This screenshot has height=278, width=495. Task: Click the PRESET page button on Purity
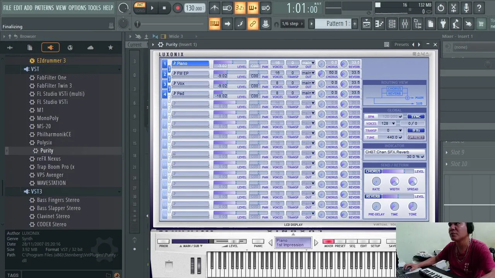point(340,242)
